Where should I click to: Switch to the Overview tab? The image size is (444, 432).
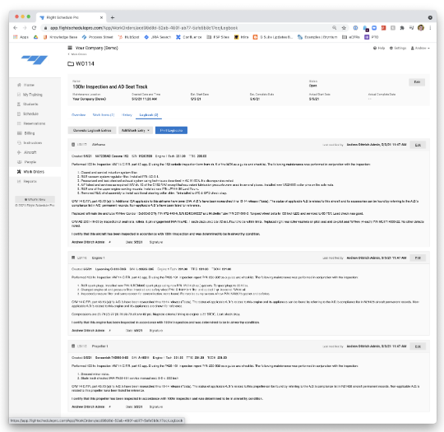point(78,115)
